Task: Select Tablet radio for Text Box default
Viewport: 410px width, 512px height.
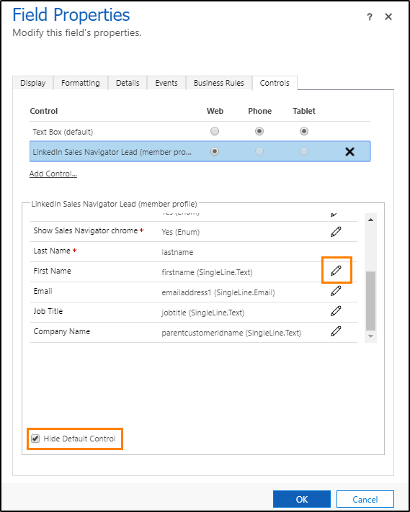Action: click(304, 131)
